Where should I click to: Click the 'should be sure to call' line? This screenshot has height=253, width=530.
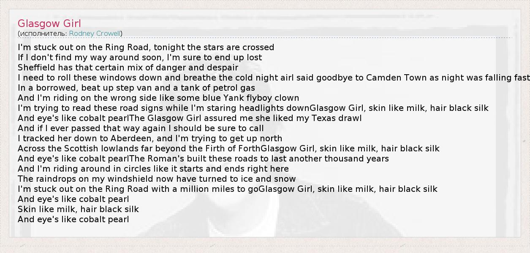tap(141, 128)
